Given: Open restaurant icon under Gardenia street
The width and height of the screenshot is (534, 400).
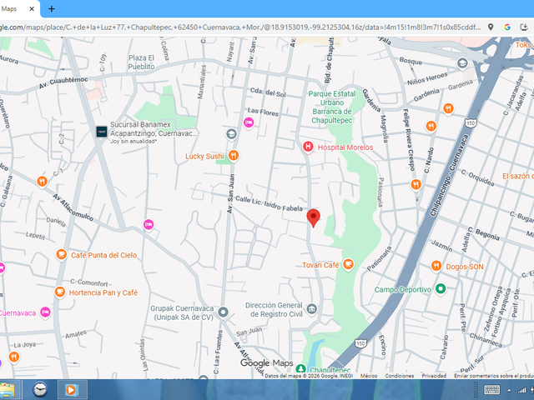Looking at the screenshot, I should pos(448,109).
